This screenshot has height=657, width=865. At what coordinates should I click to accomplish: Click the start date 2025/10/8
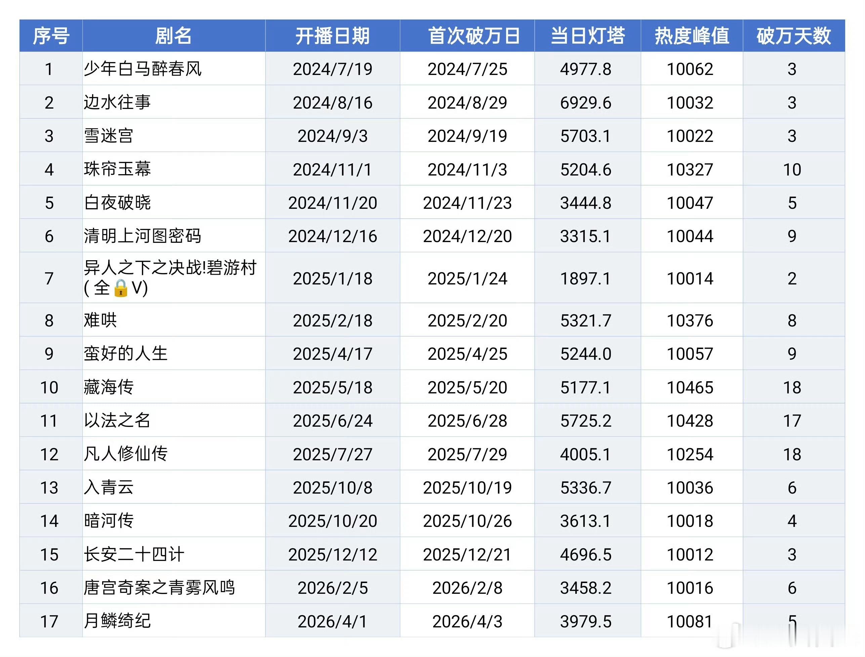point(333,488)
